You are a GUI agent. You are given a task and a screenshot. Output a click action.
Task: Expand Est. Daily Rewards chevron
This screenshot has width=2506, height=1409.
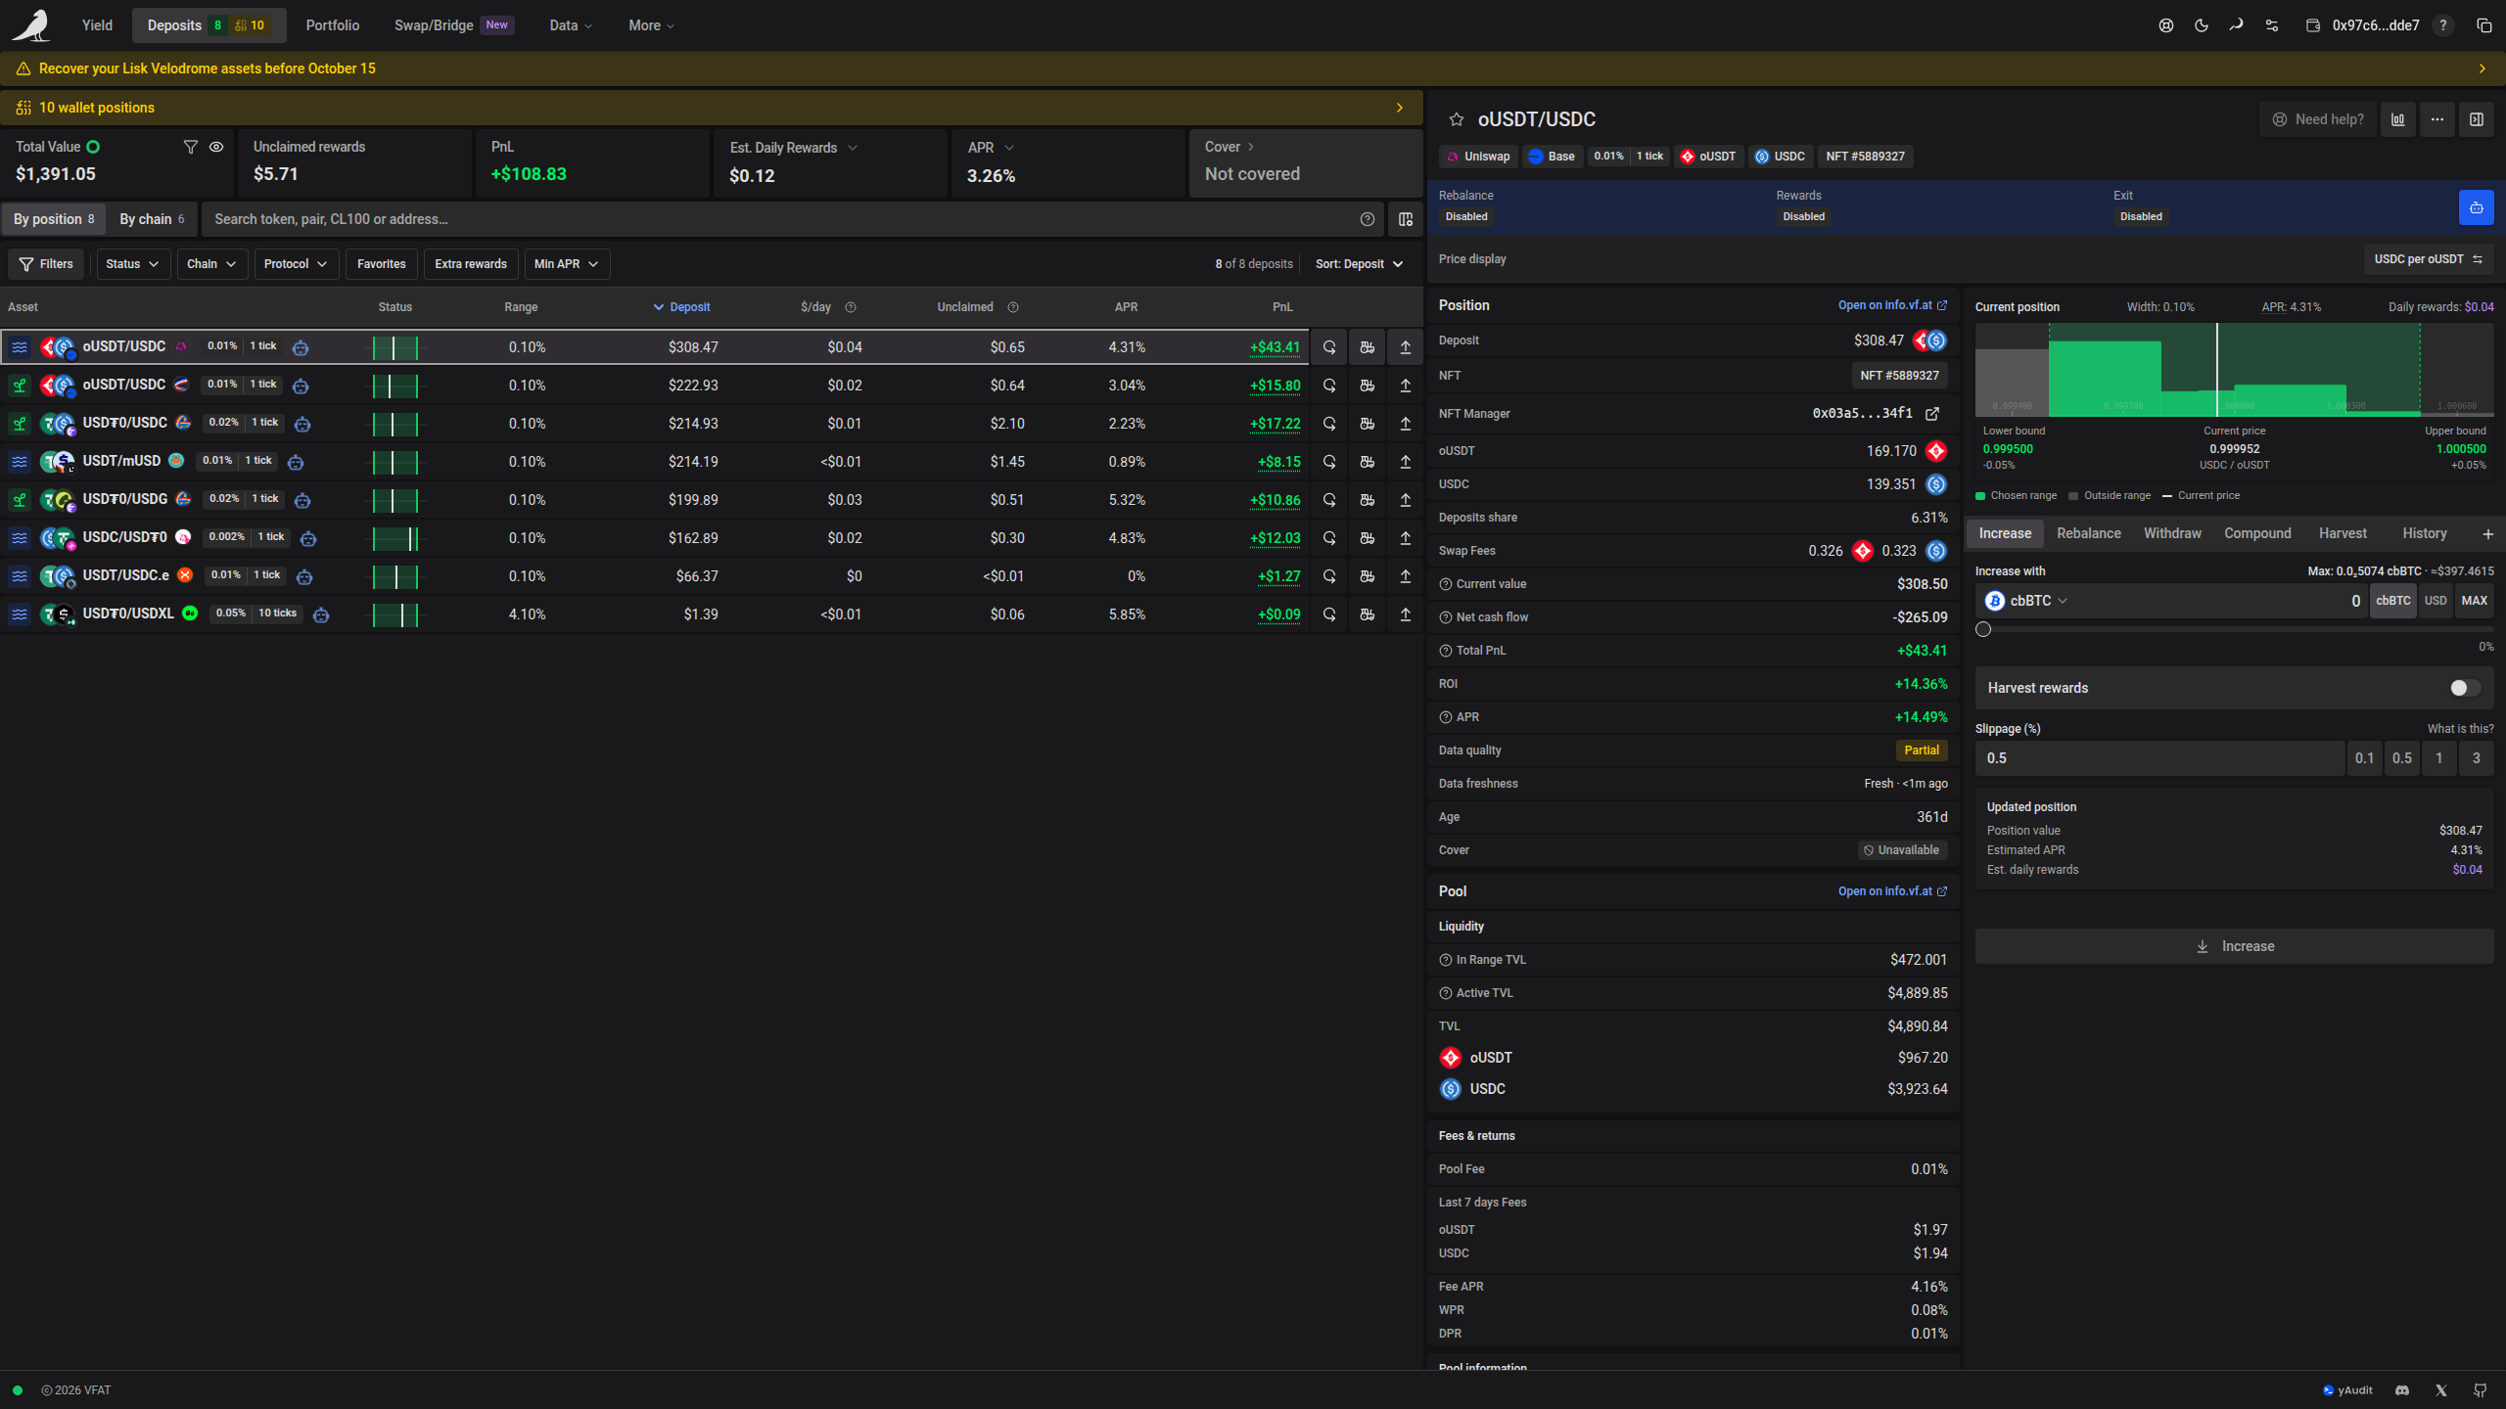pos(853,148)
